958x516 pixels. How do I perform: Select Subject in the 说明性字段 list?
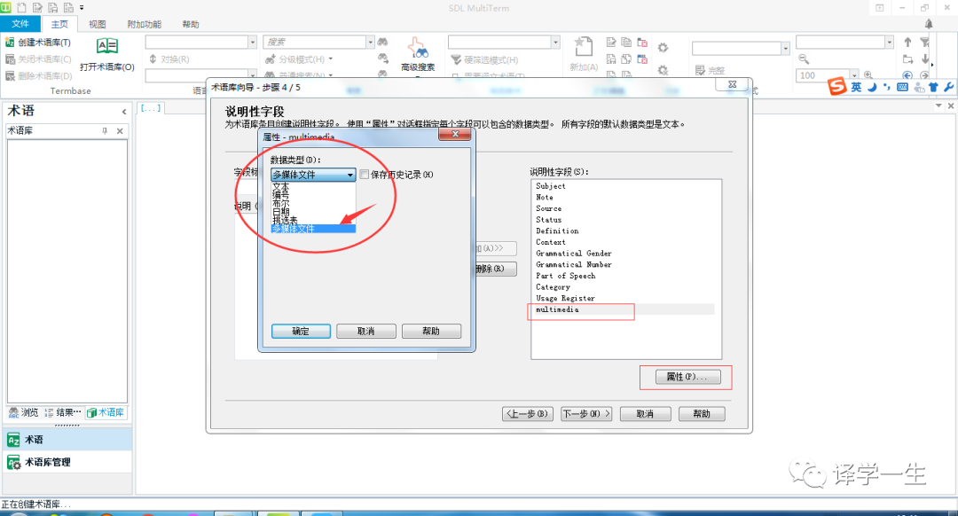tap(551, 186)
